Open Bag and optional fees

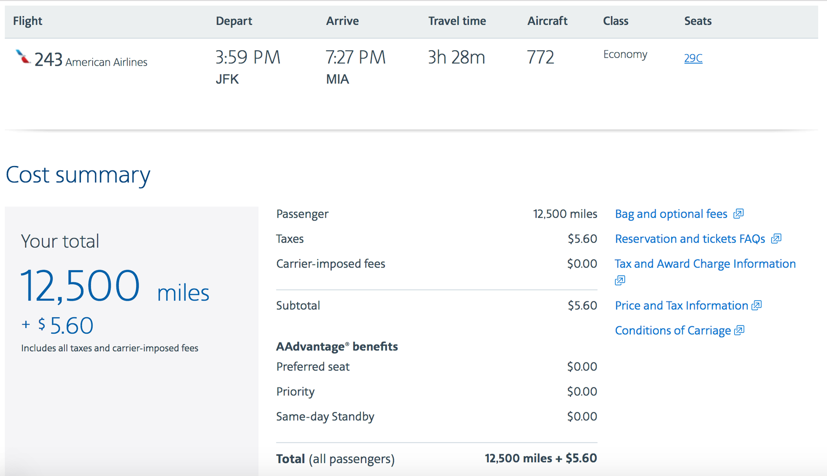click(671, 213)
